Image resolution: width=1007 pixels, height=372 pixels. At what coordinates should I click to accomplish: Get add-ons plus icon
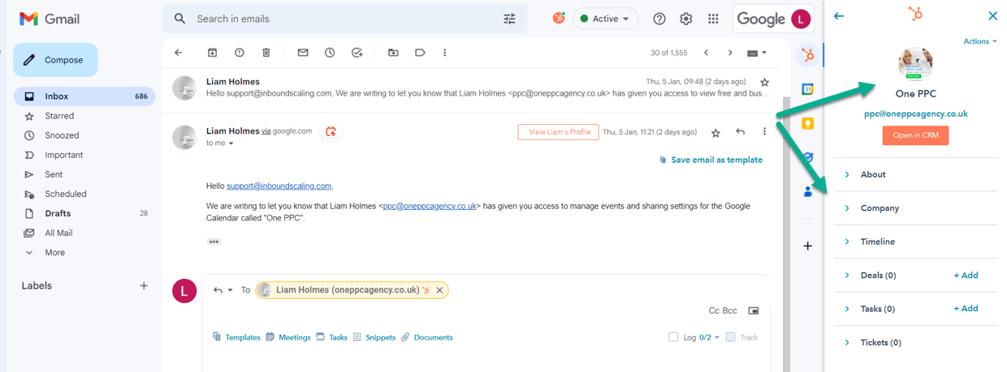[807, 246]
